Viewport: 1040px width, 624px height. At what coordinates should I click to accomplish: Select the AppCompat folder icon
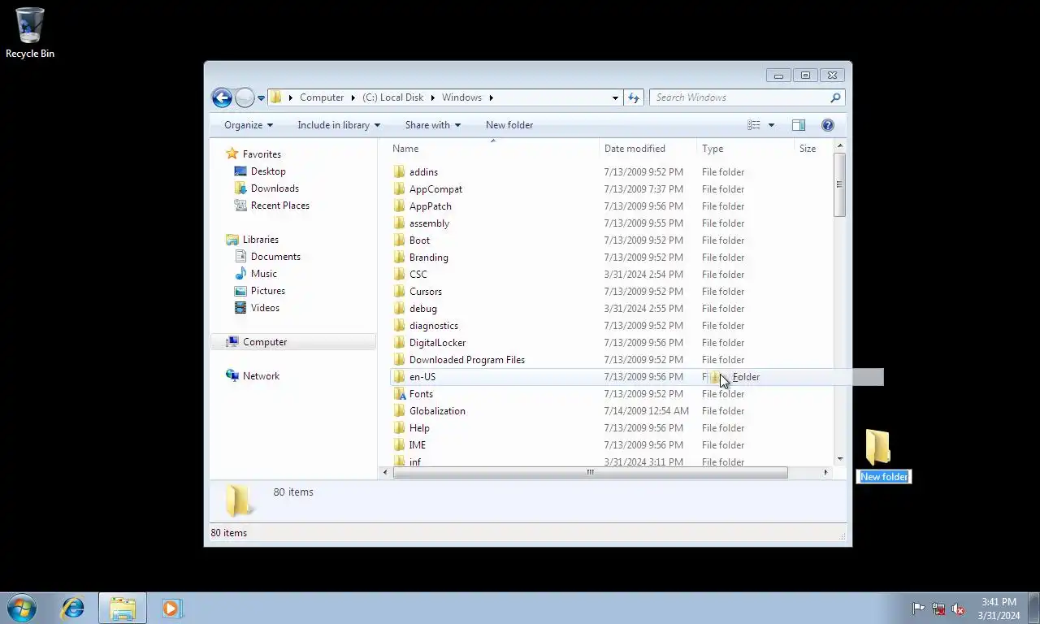click(x=399, y=189)
